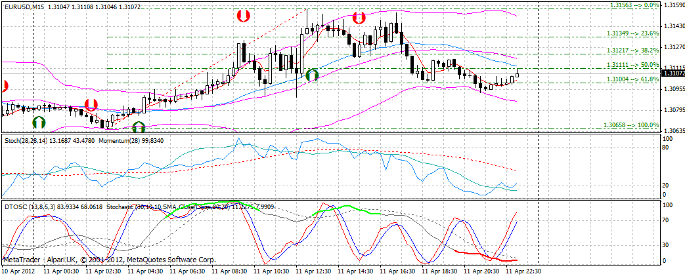Click the red down-arrow signal above the 08:30 candles

click(244, 17)
